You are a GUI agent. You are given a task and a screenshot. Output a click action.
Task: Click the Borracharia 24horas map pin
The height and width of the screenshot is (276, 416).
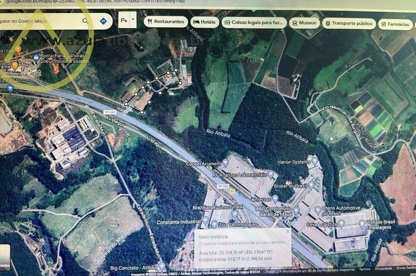[x=36, y=57]
